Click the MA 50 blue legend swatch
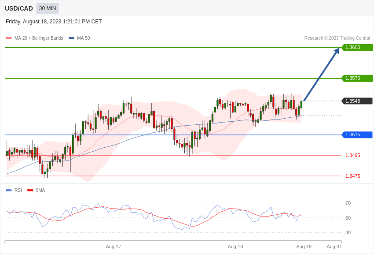This screenshot has width=374, height=254. tap(71, 38)
